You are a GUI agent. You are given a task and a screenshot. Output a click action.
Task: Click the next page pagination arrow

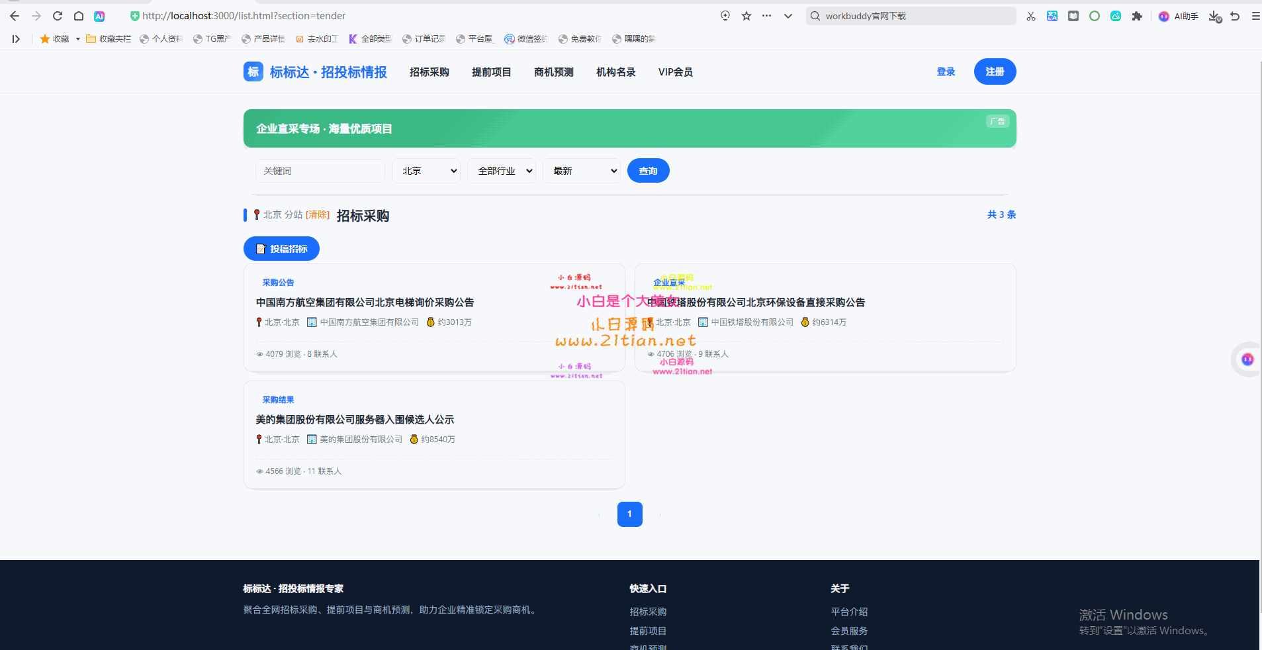coord(660,514)
